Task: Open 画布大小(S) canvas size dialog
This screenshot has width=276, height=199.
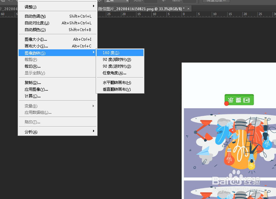Action: click(x=57, y=46)
